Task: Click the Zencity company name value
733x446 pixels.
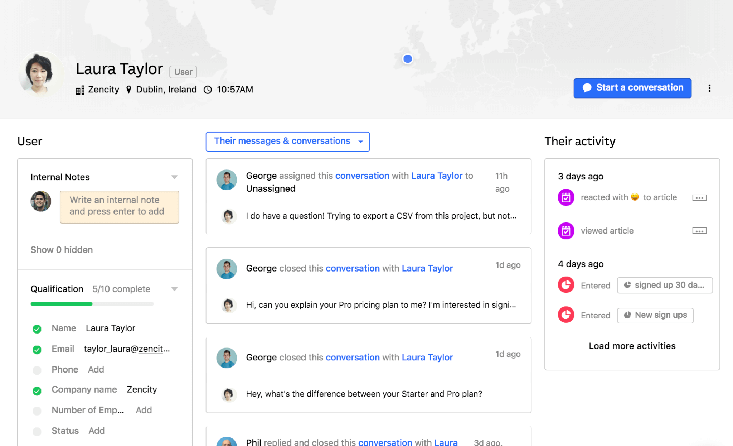Action: 142,389
